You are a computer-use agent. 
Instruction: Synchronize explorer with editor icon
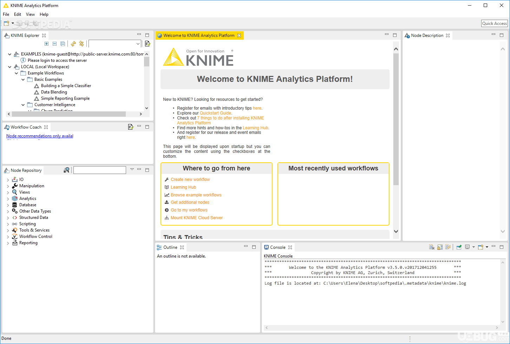click(x=81, y=44)
